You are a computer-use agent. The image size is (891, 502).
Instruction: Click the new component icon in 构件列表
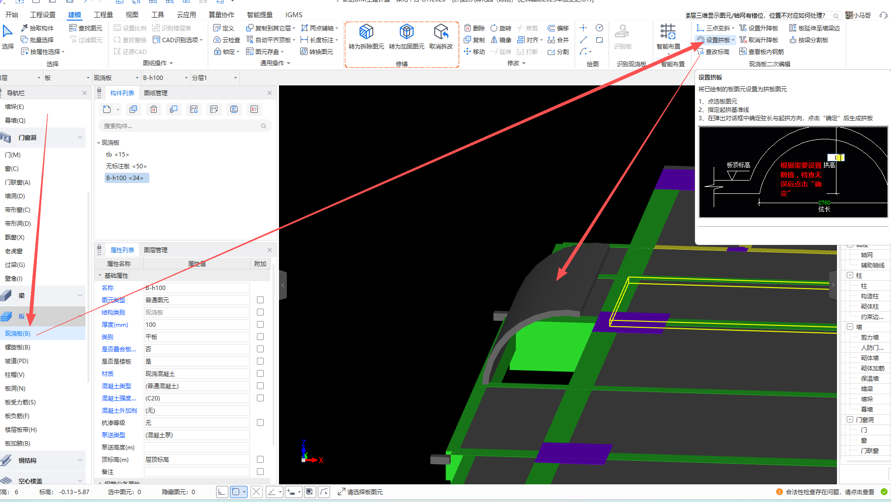click(107, 109)
